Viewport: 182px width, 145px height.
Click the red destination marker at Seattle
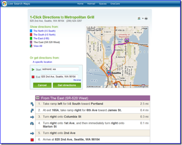[109, 72]
